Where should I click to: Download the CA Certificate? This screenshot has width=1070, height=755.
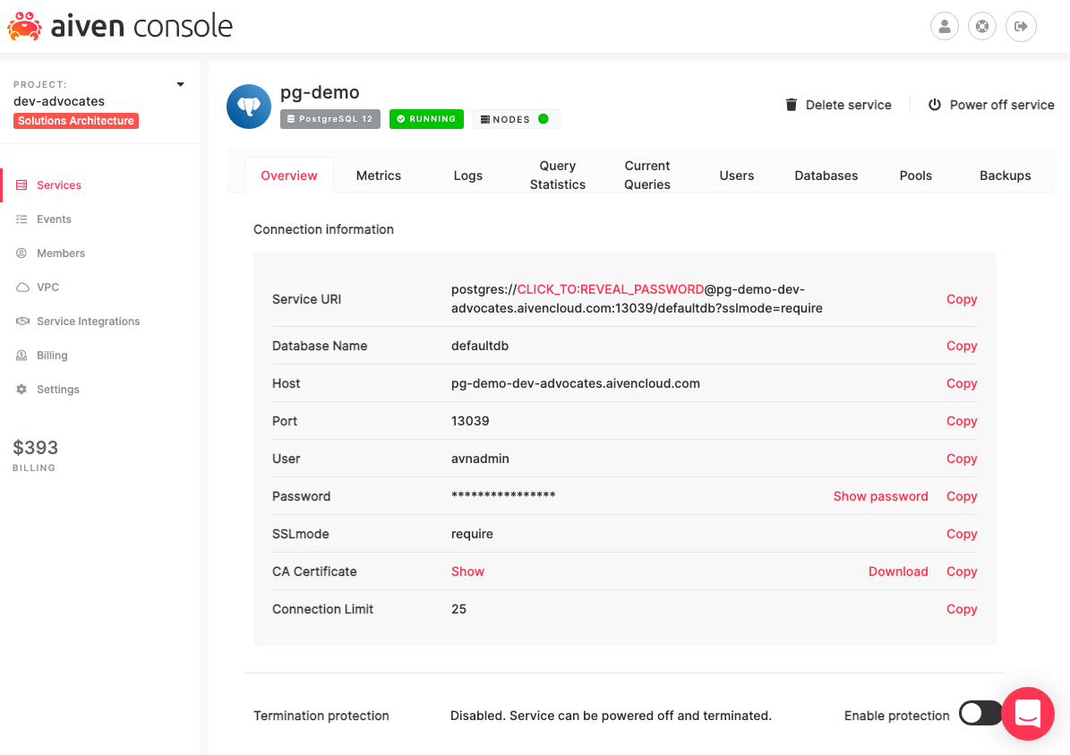[898, 571]
